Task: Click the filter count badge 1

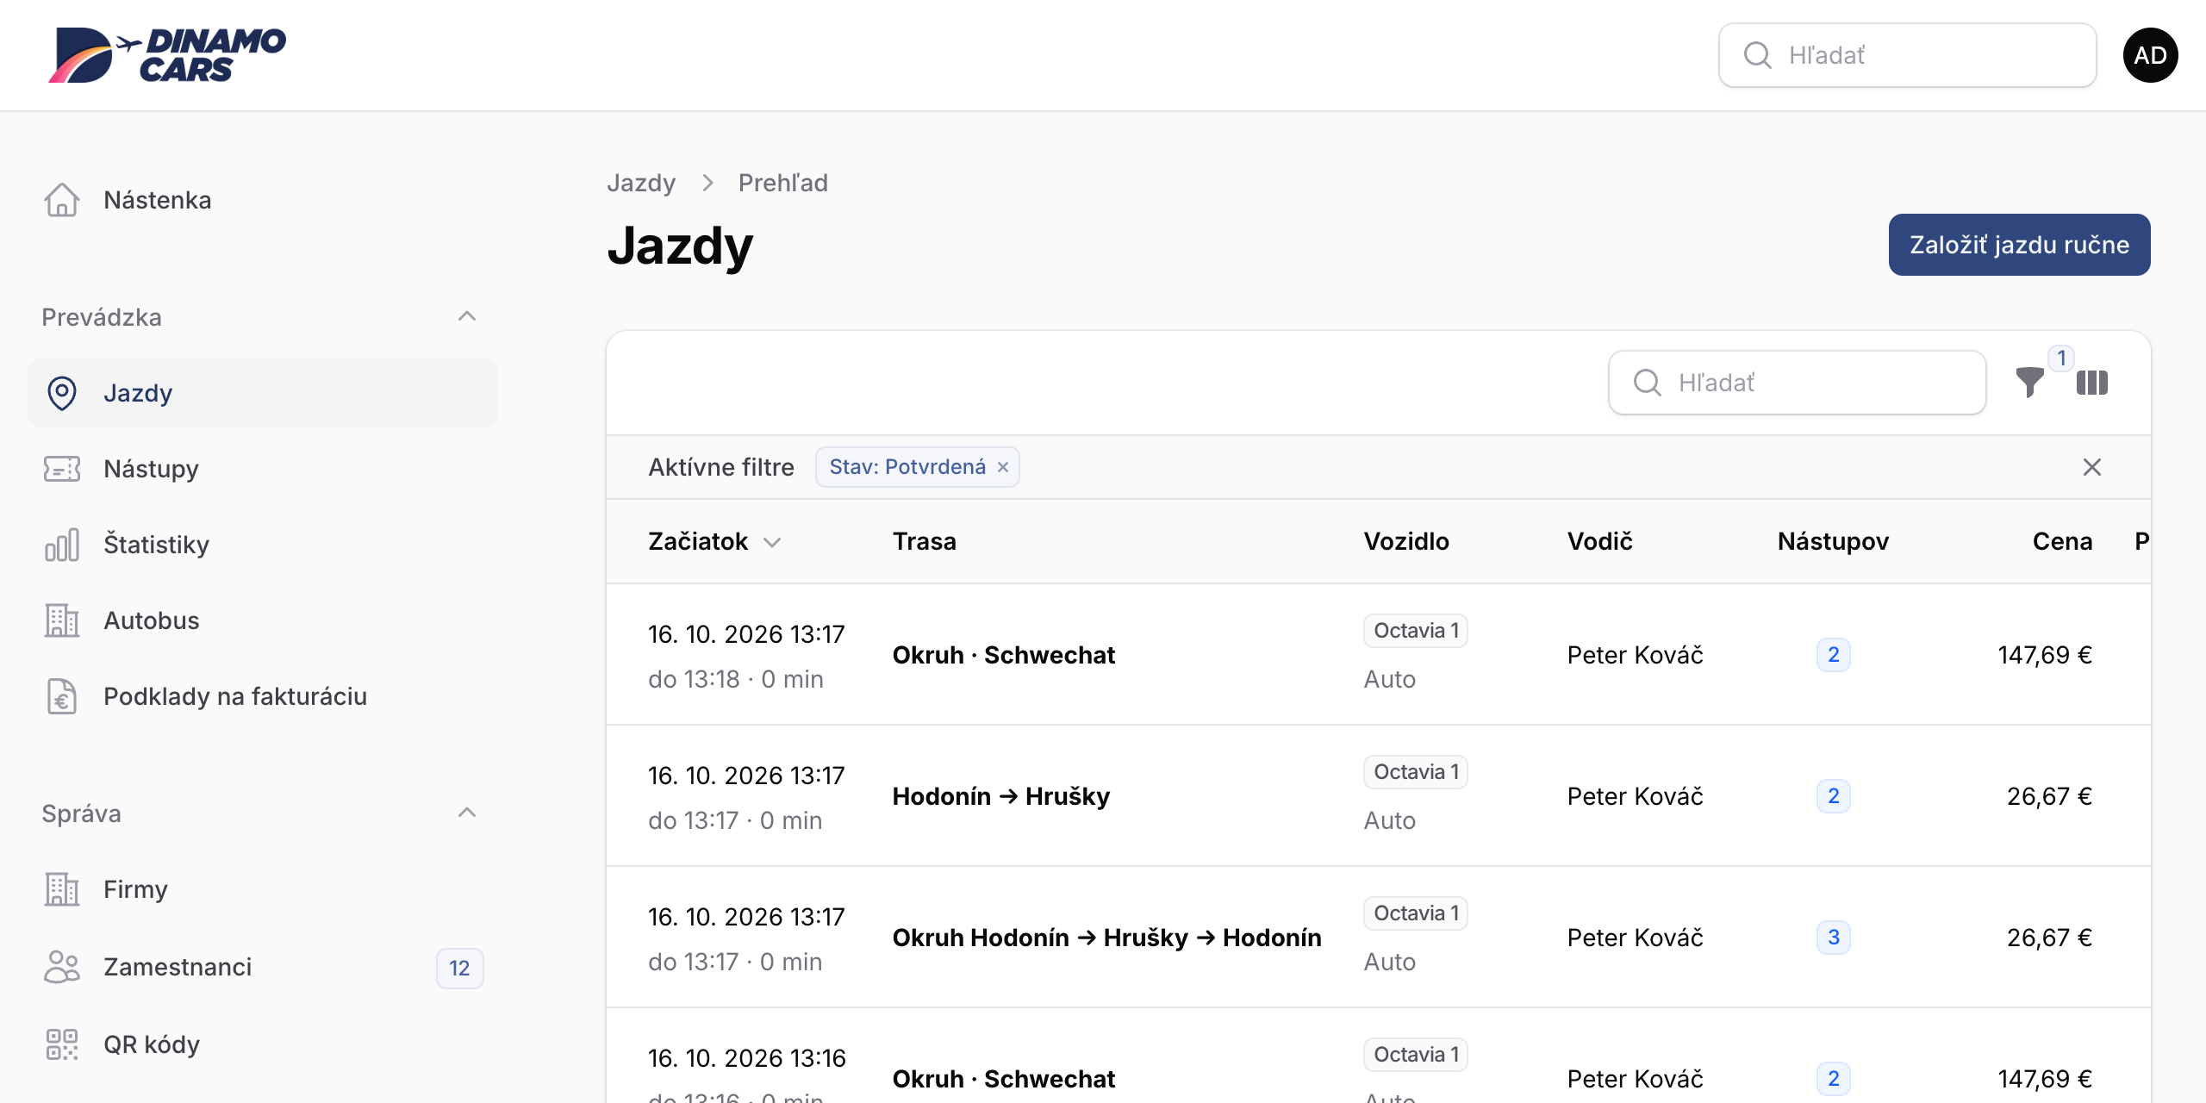Action: click(2061, 358)
